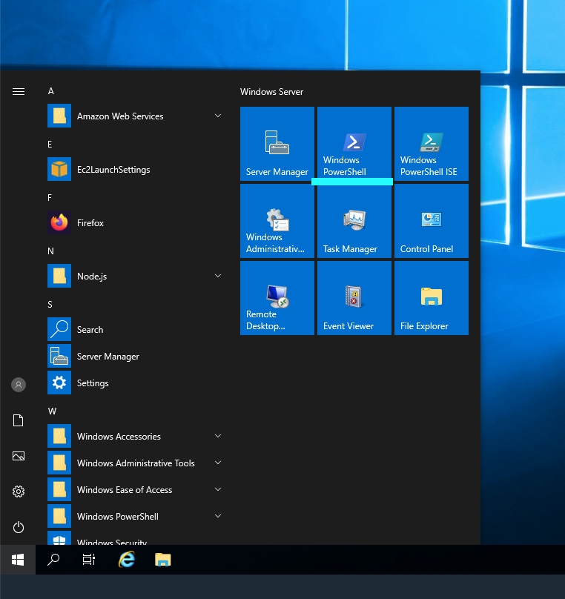Open the Amazon Web Services folder
The height and width of the screenshot is (599, 565).
pos(136,116)
